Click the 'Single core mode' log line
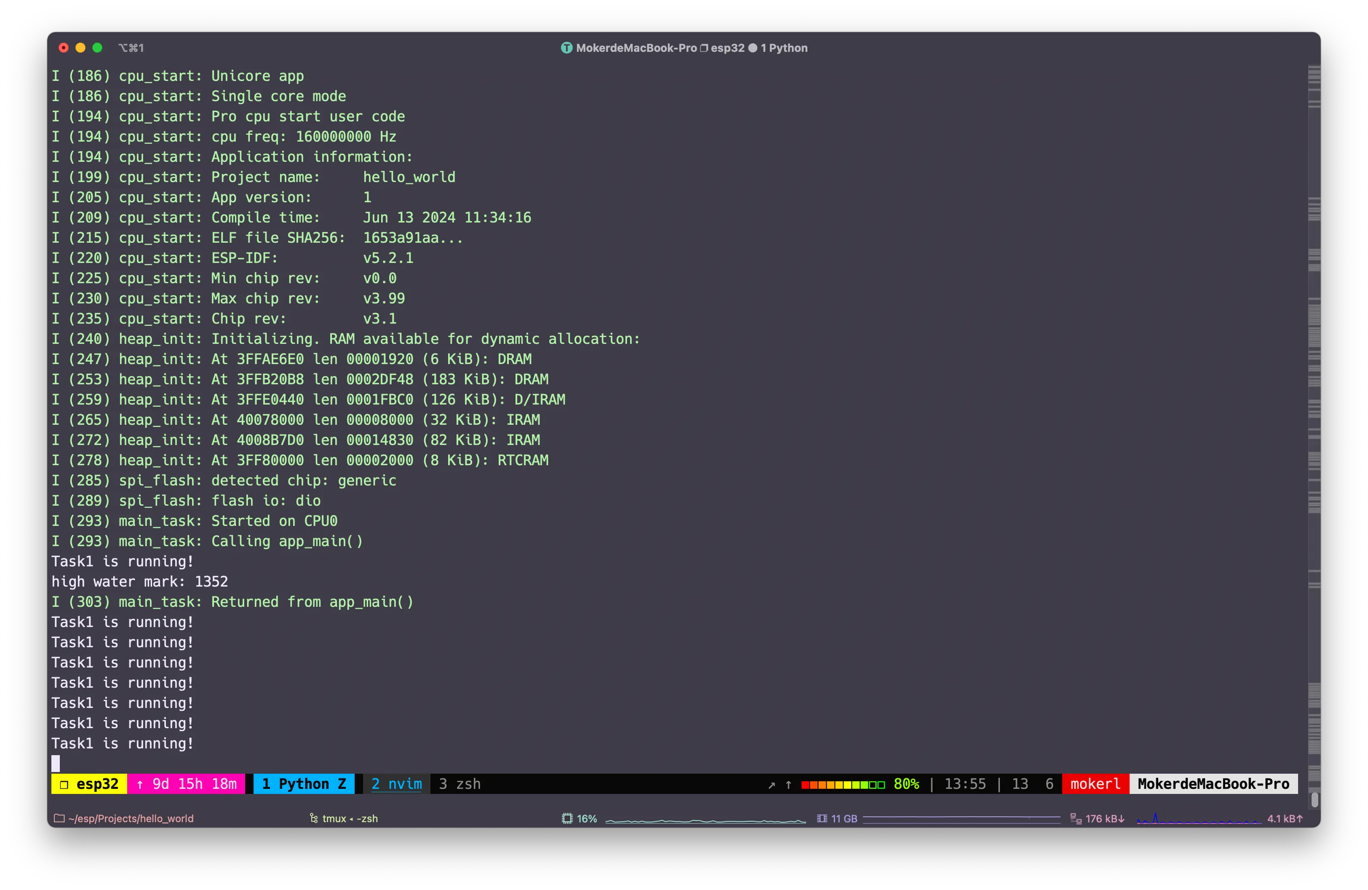The height and width of the screenshot is (890, 1368). 199,96
